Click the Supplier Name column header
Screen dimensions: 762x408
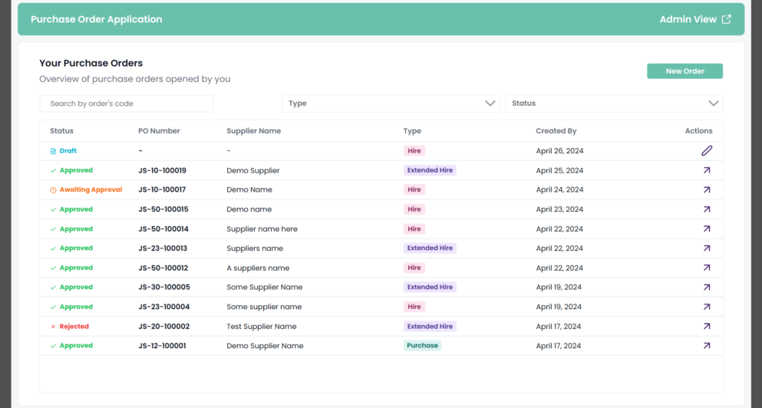pyautogui.click(x=254, y=130)
